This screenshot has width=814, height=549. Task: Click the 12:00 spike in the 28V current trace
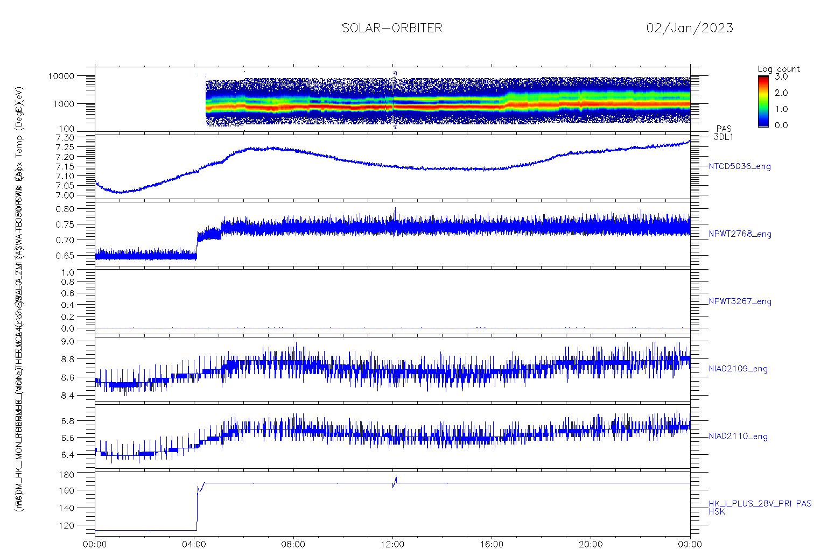395,482
